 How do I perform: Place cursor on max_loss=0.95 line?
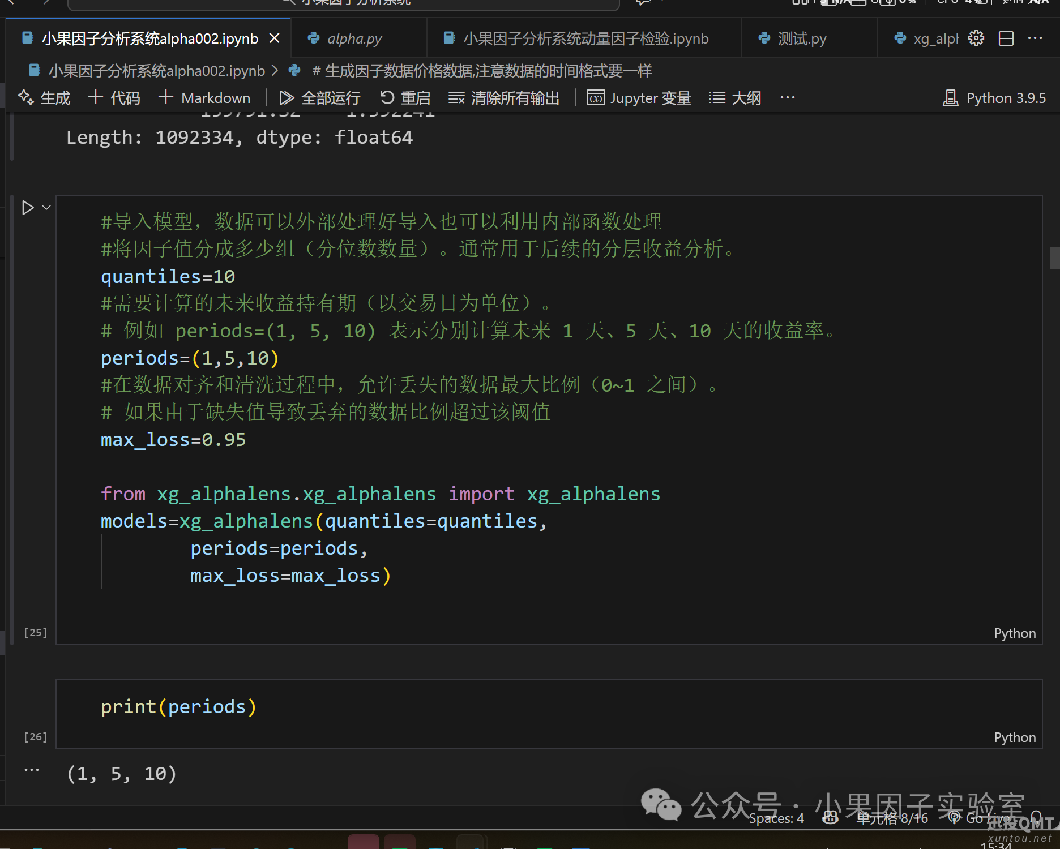[173, 440]
